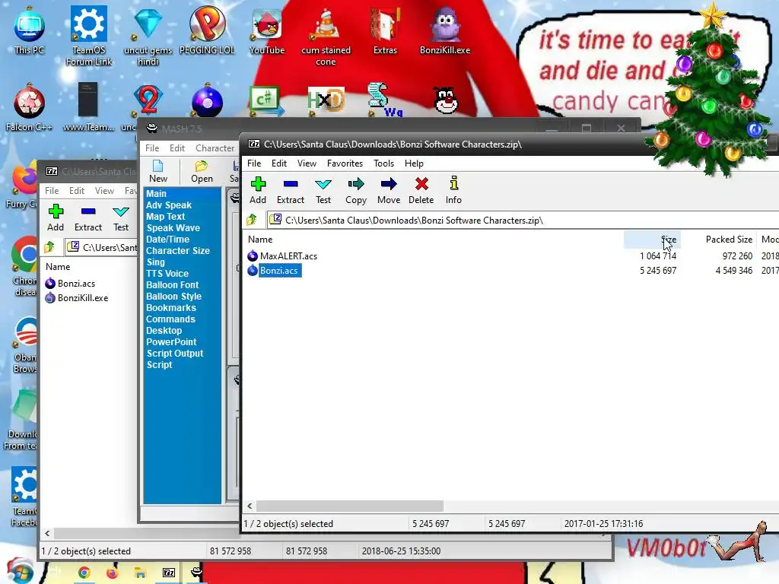Click New in the MASH toolbar
Screen dimensions: 779x584
click(x=158, y=172)
